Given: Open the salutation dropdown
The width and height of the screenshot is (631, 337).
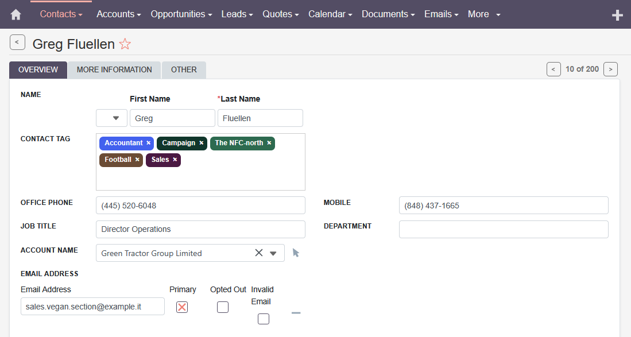Looking at the screenshot, I should click(111, 118).
